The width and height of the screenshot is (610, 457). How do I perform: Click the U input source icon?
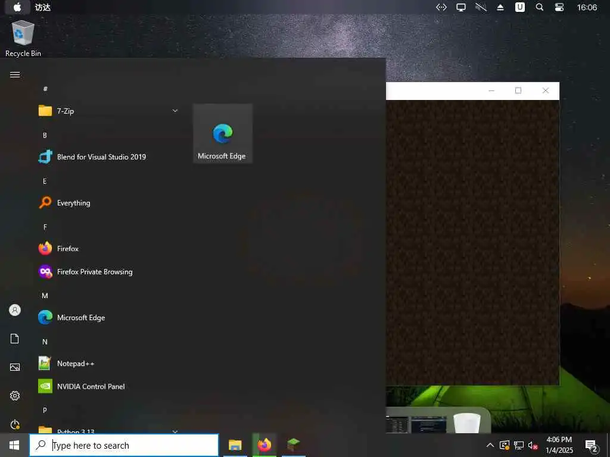click(x=519, y=7)
